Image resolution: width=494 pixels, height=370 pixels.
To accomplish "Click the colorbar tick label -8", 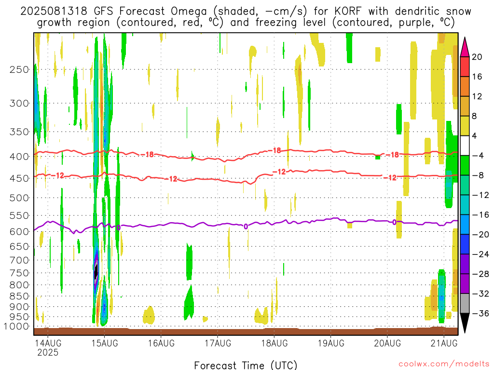I will pos(478,175).
